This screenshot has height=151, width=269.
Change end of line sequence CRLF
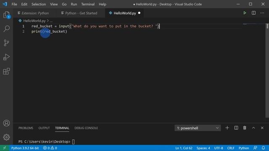[231, 148]
